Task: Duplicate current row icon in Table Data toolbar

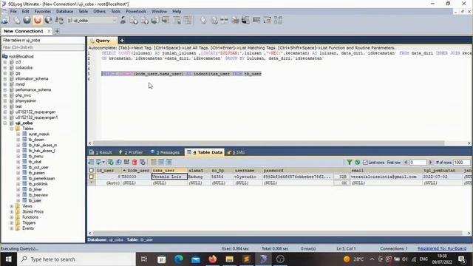Action: click(118, 163)
